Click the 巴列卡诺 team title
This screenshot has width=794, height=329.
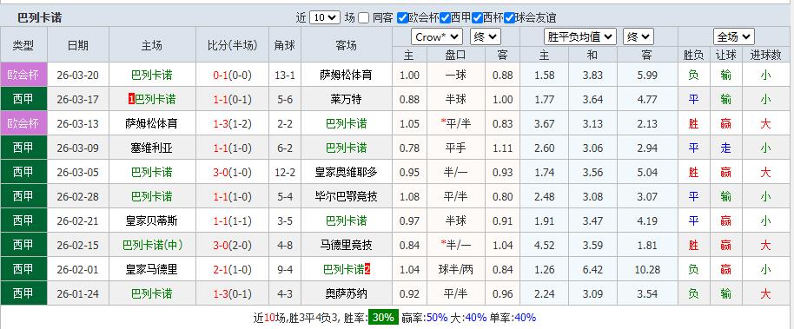coord(39,17)
